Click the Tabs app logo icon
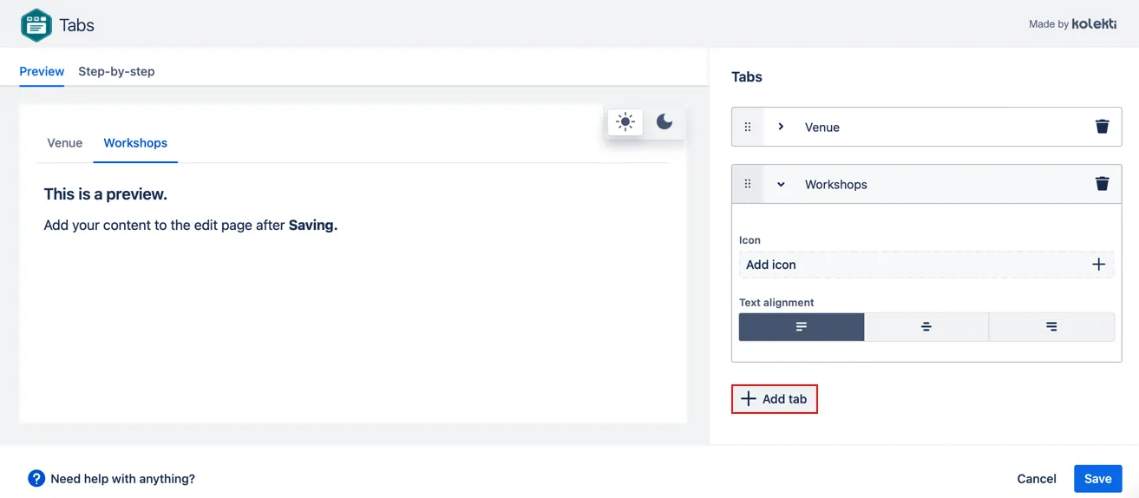The image size is (1139, 498). pyautogui.click(x=36, y=25)
